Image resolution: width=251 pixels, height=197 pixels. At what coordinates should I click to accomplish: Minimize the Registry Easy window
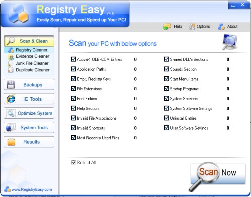pyautogui.click(x=233, y=6)
